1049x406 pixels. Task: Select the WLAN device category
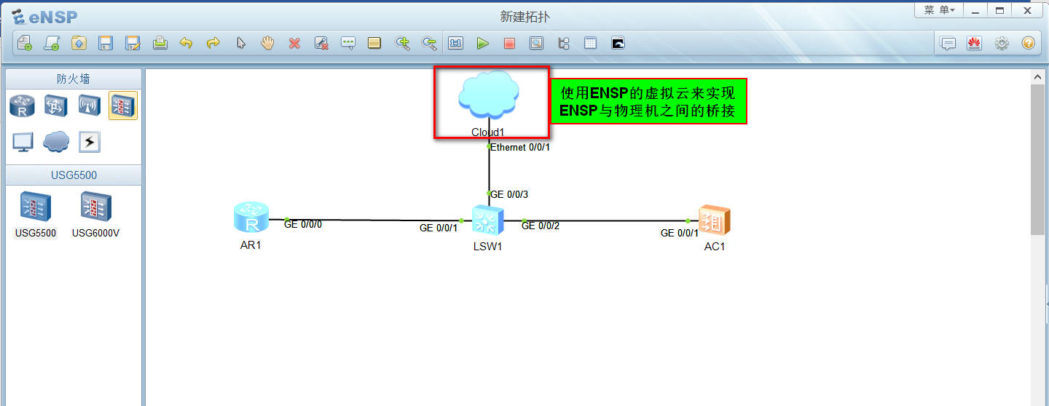pyautogui.click(x=90, y=106)
